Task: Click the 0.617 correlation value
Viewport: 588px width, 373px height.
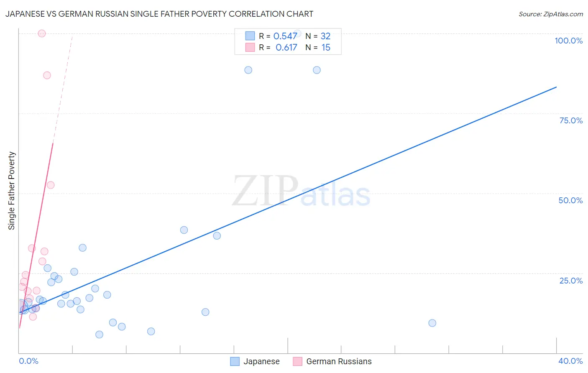Action: point(286,47)
